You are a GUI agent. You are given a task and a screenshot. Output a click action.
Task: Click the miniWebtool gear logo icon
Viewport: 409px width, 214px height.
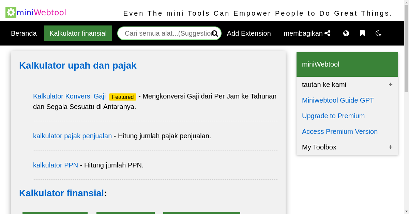11,12
